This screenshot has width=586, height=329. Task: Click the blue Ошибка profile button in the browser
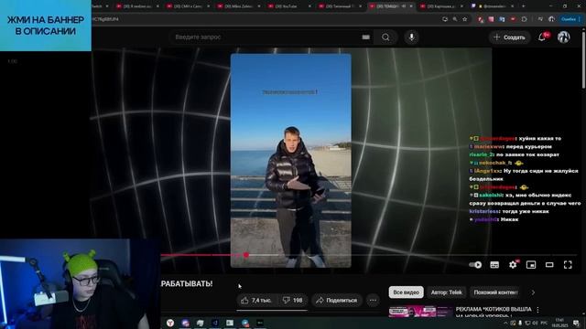click(x=570, y=19)
